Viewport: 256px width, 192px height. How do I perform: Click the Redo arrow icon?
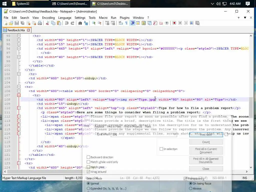(72, 23)
